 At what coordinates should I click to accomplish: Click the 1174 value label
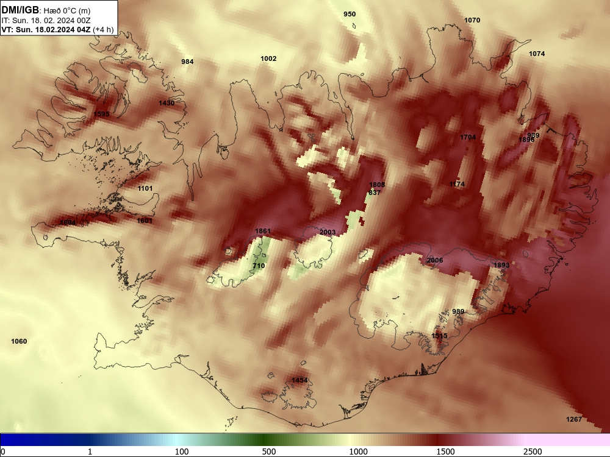coord(457,184)
